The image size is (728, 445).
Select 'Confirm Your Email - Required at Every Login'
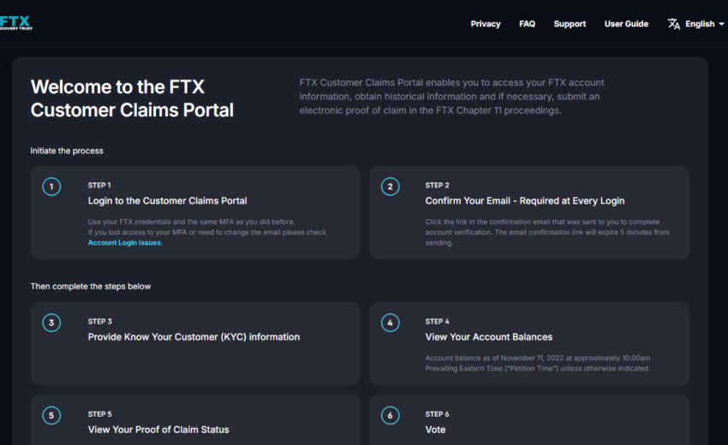(525, 201)
